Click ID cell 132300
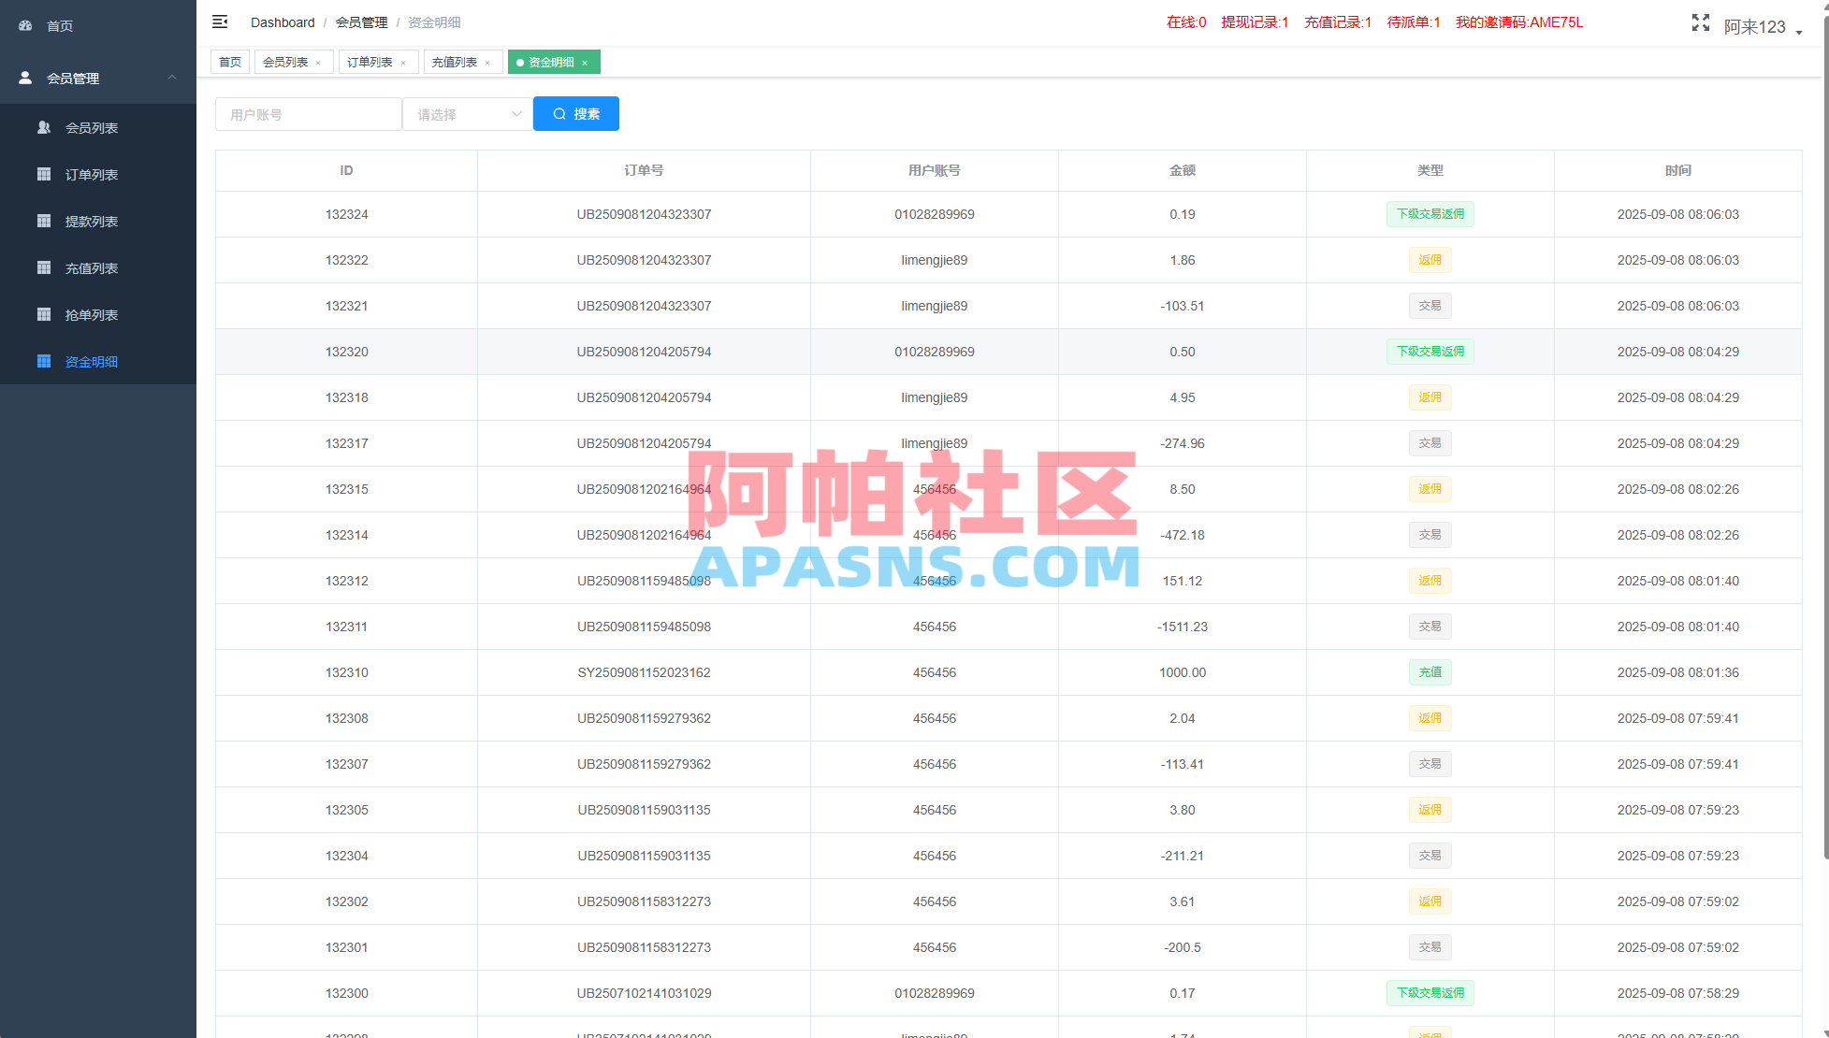Viewport: 1829px width, 1038px height. tap(347, 993)
